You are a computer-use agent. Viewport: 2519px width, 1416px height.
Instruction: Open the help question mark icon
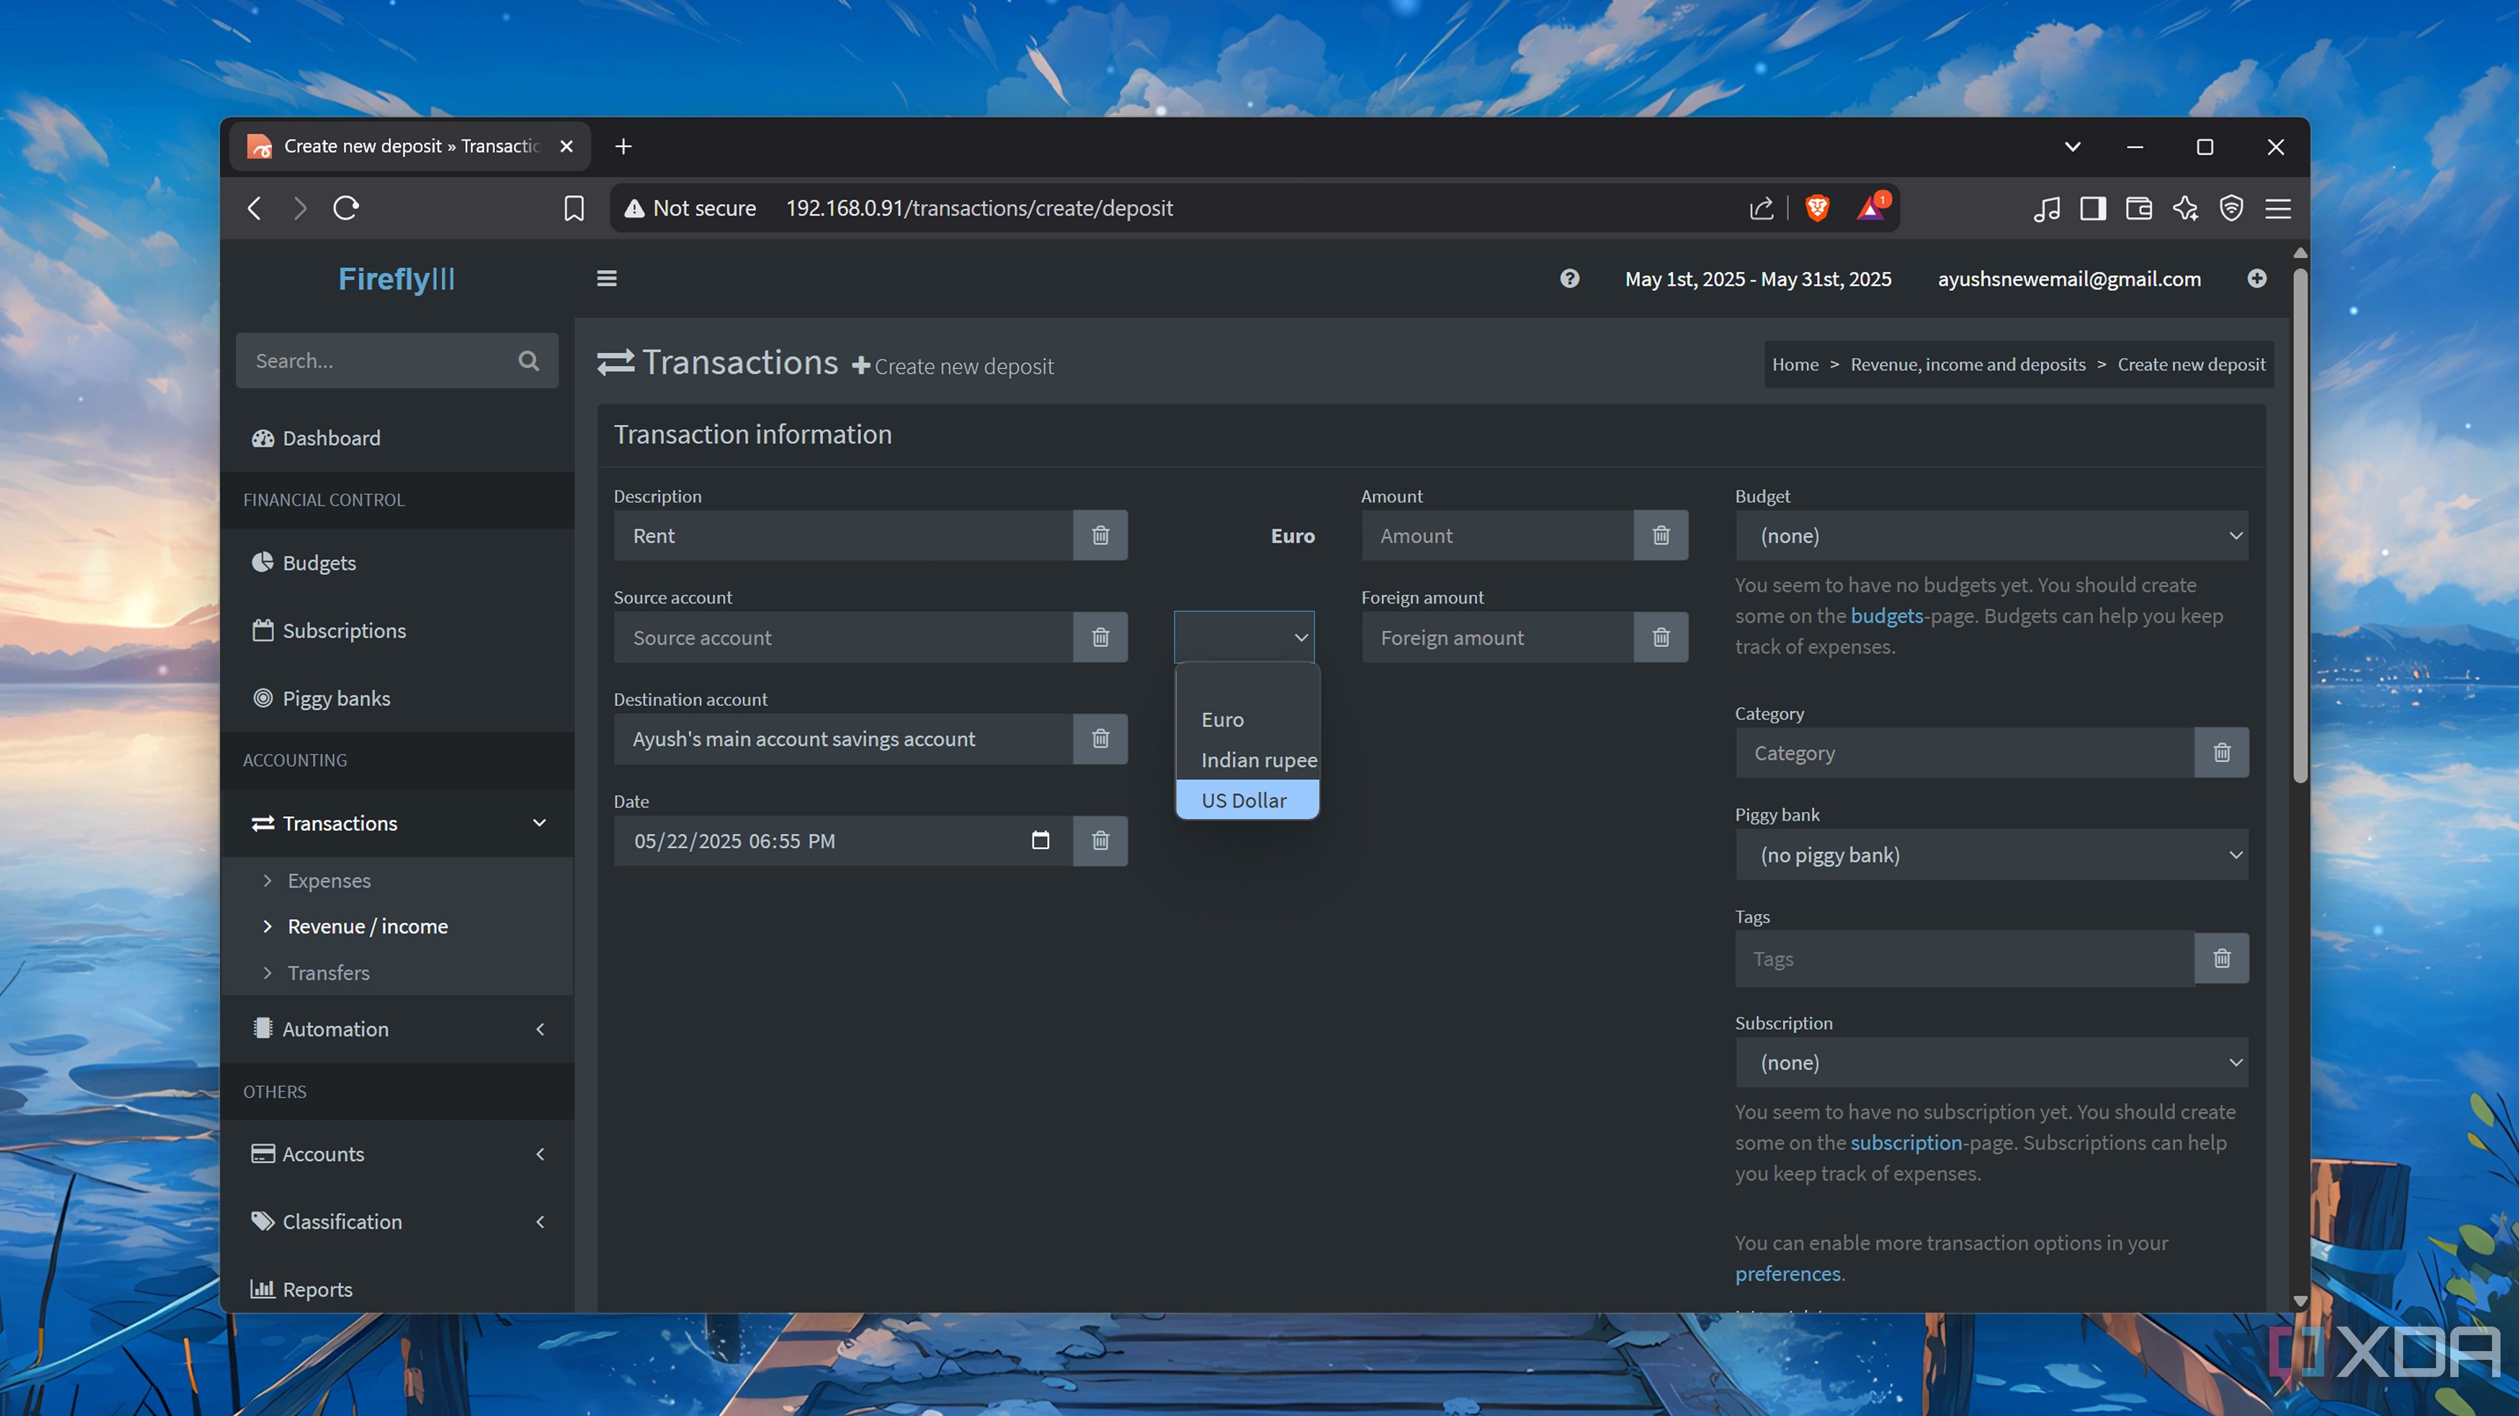[x=1570, y=279]
